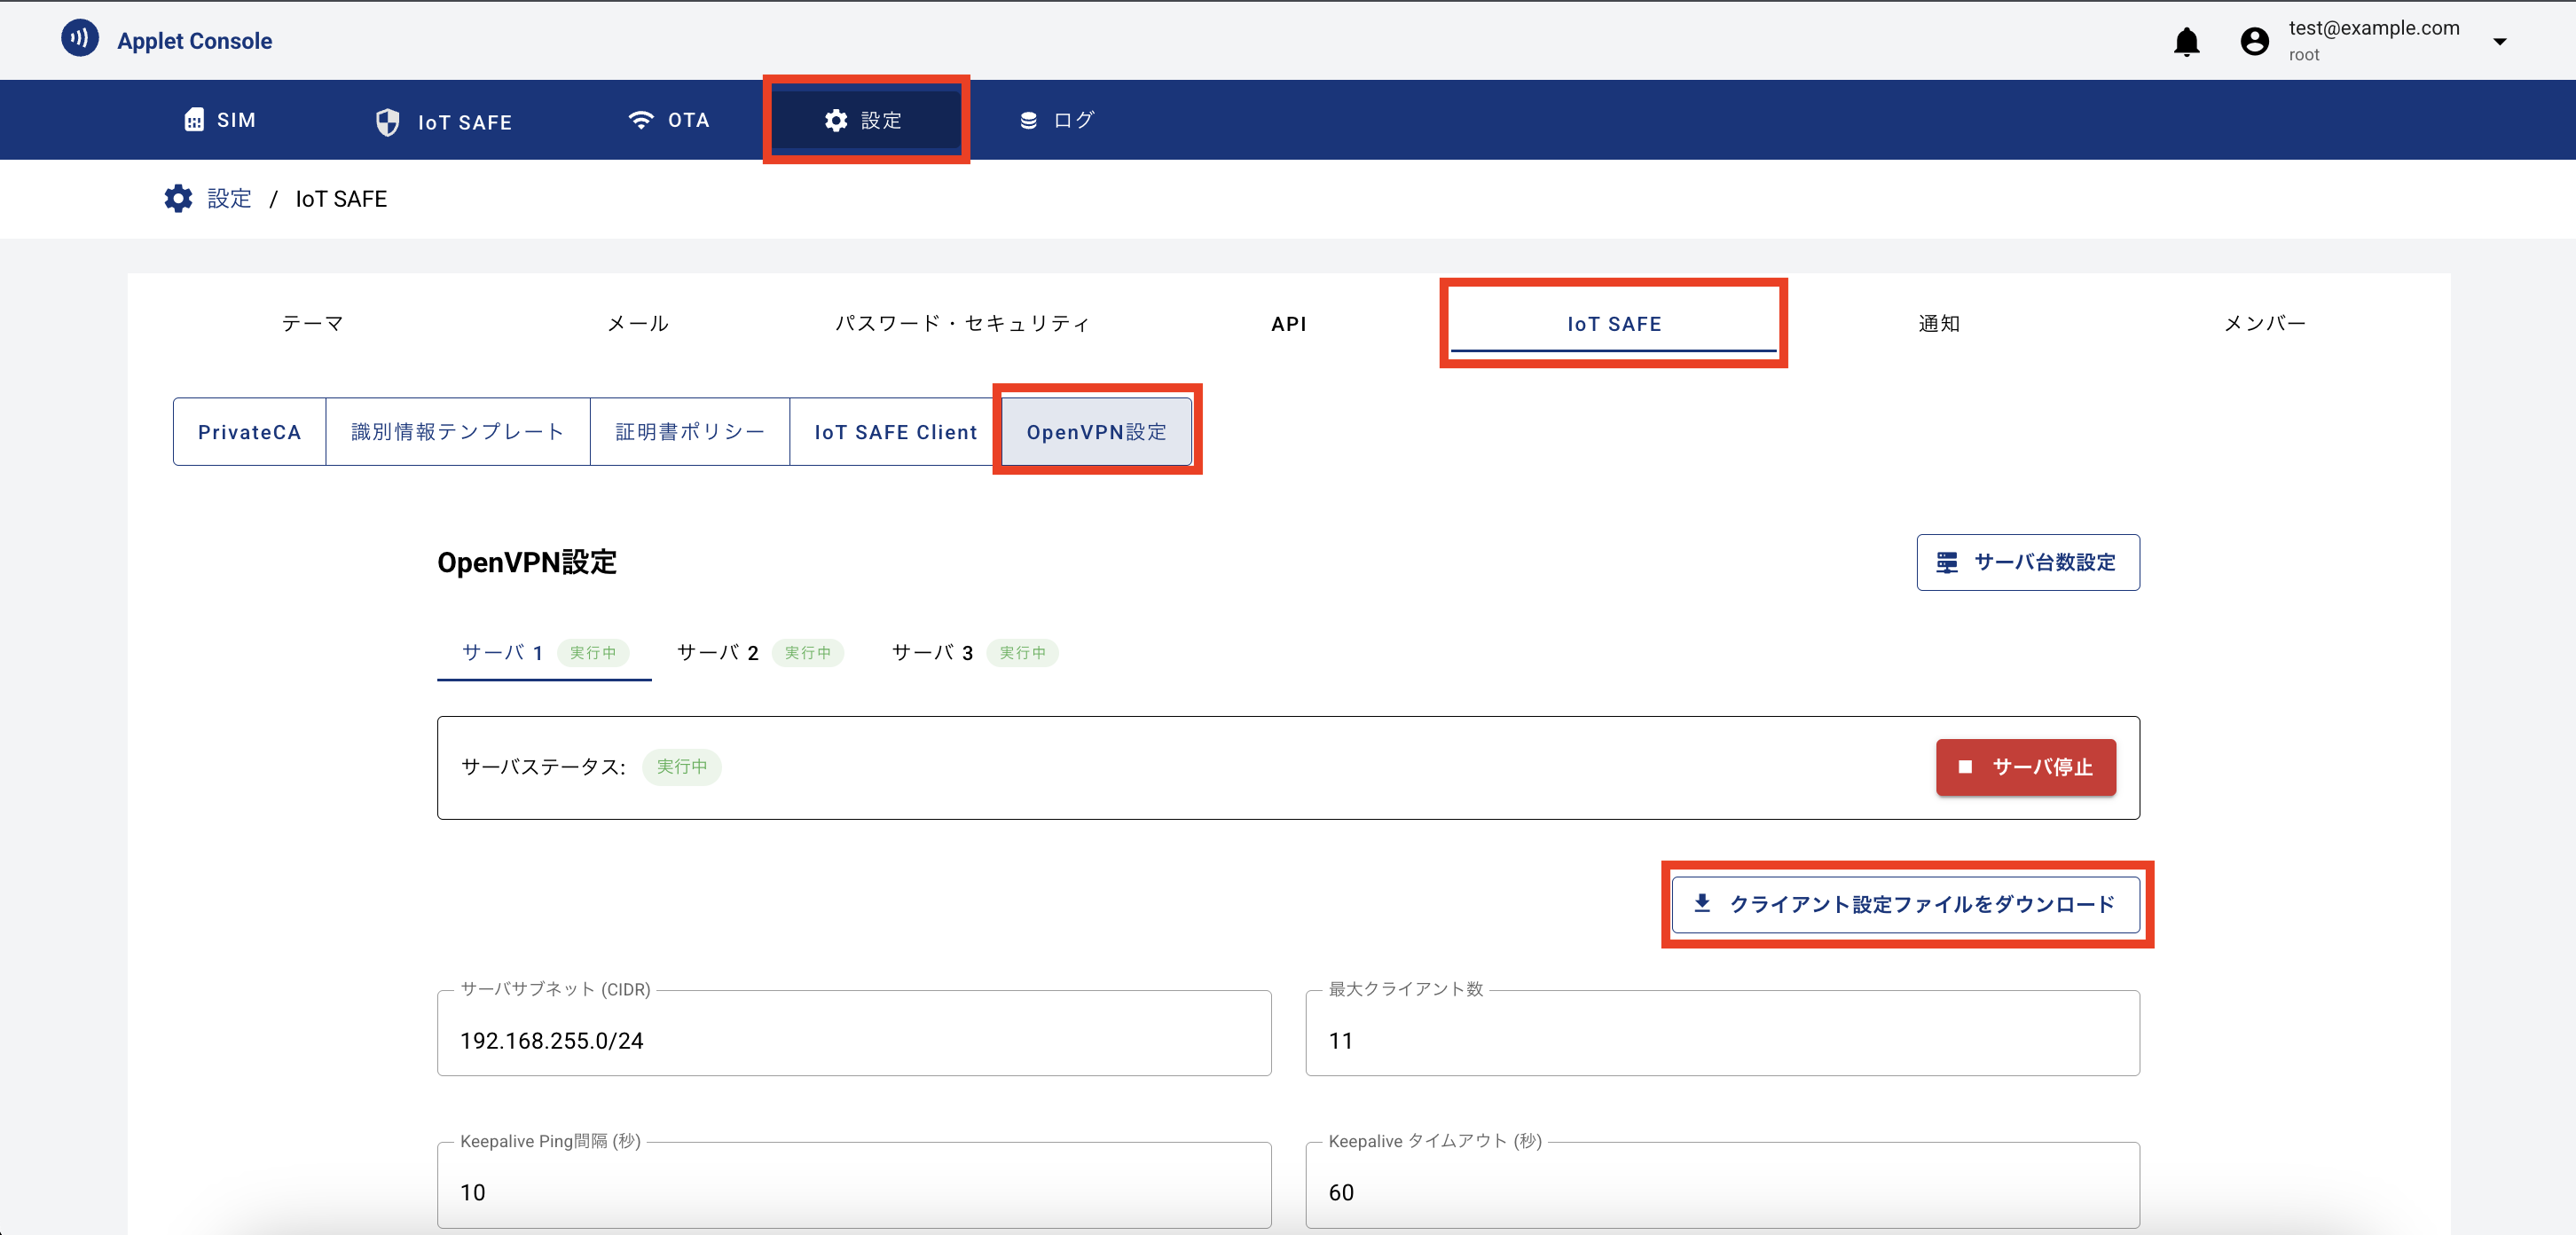Open the メンバー tab
Image resolution: width=2576 pixels, height=1235 pixels.
pos(2264,323)
